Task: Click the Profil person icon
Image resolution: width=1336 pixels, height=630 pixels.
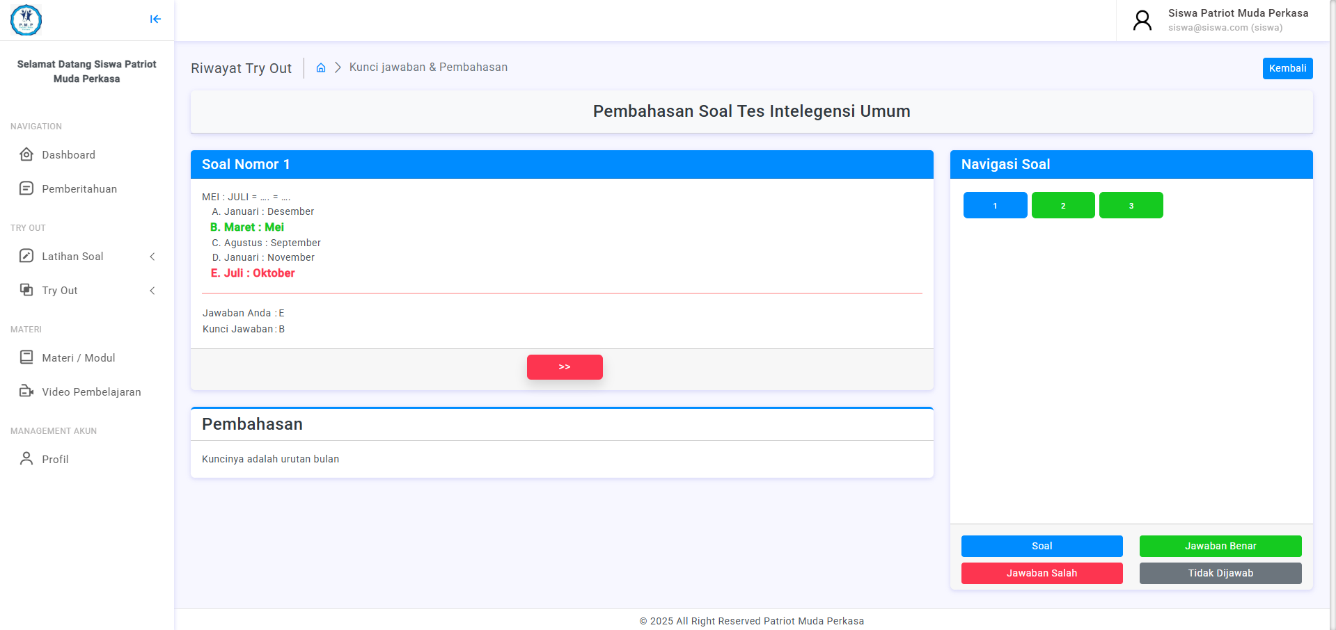Action: [x=26, y=459]
